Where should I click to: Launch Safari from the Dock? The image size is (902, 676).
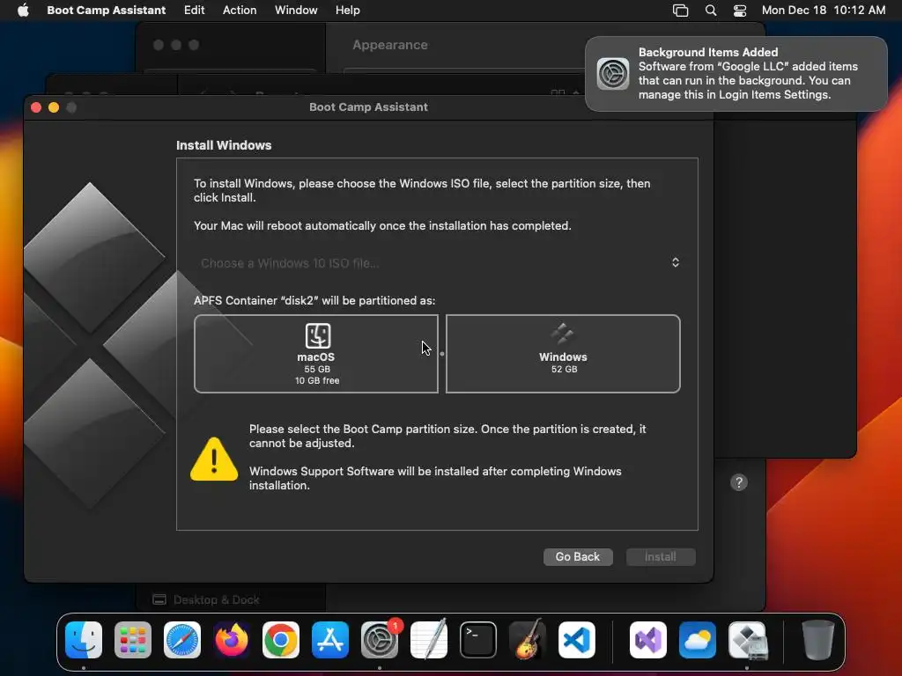click(x=182, y=640)
